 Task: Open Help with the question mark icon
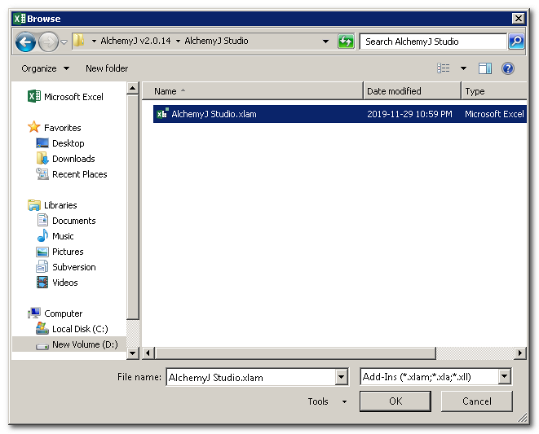(x=508, y=68)
